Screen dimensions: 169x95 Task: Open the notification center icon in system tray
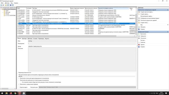[166, 93]
